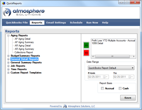Expand the Time Reports node
This screenshot has height=110, width=142.
[8, 69]
